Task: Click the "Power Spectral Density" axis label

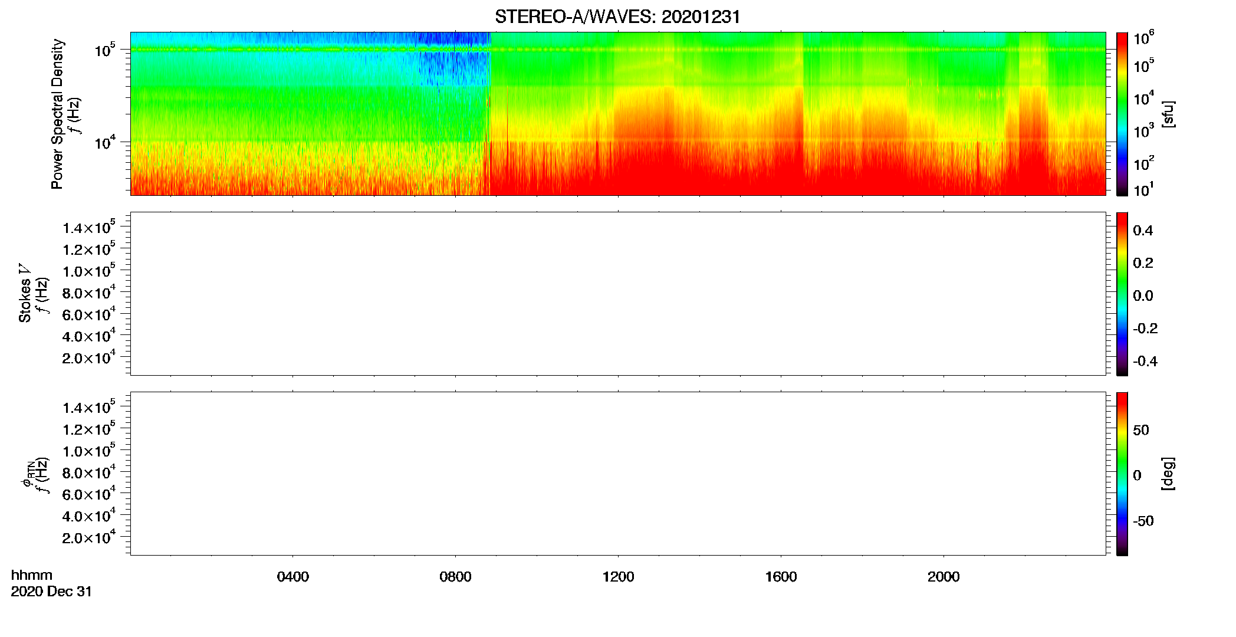Action: pyautogui.click(x=57, y=114)
